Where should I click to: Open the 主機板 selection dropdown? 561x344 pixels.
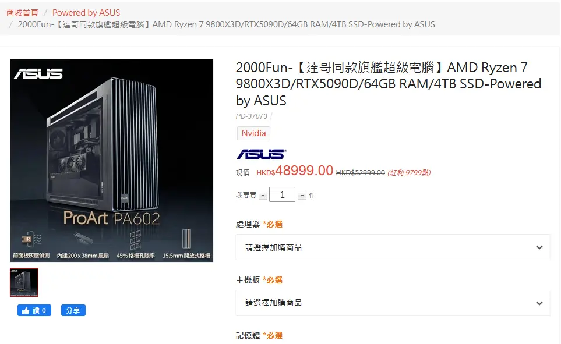pos(393,303)
